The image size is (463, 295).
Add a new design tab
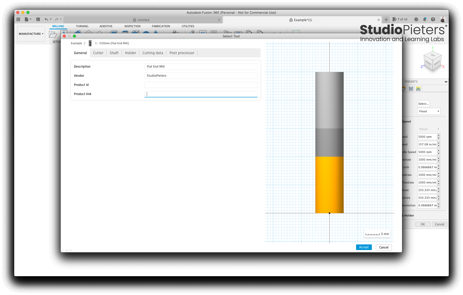pyautogui.click(x=386, y=20)
